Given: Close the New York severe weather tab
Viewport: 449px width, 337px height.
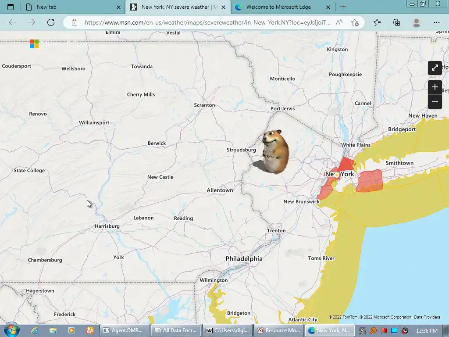Looking at the screenshot, I should click(x=224, y=7).
